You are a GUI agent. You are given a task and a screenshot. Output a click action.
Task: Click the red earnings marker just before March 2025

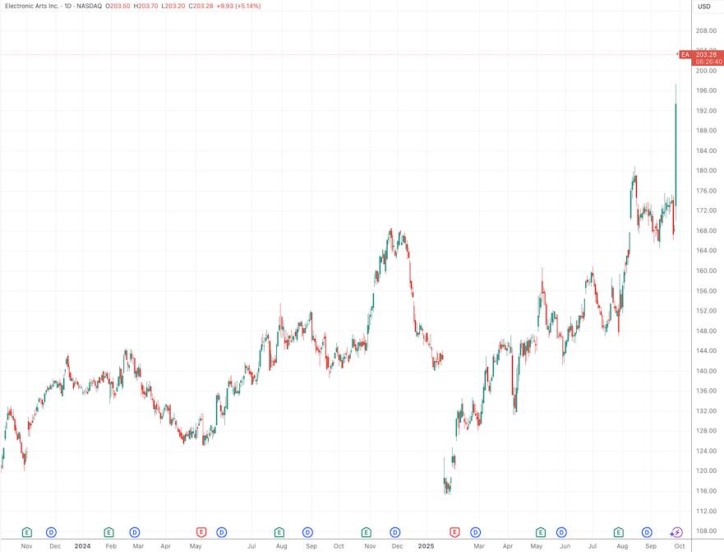453,533
